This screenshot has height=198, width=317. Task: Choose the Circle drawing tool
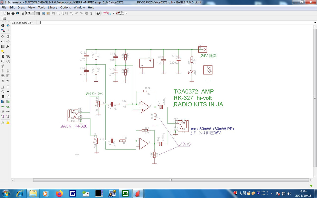click(3, 92)
